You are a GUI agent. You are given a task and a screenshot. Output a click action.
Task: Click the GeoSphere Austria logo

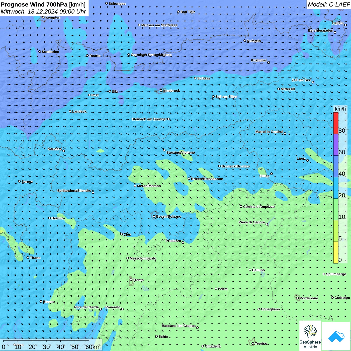[x=310, y=336]
